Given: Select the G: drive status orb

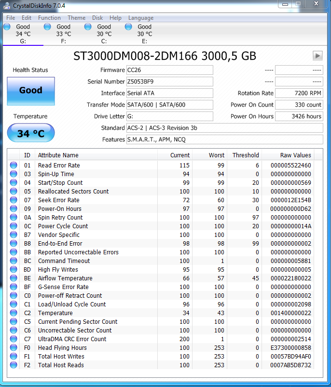Looking at the screenshot, I should [7, 27].
